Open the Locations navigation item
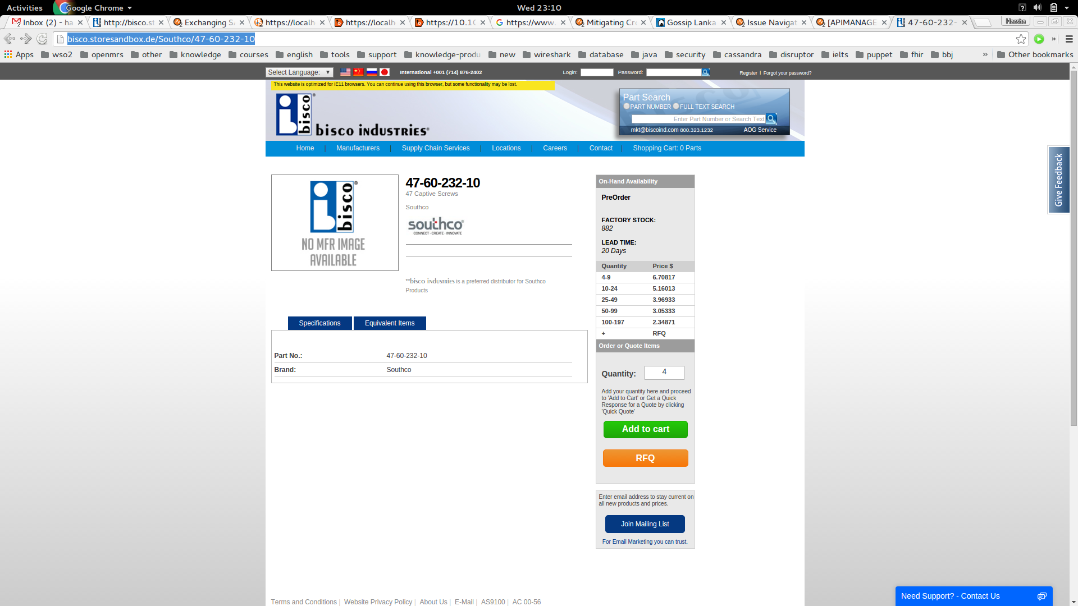Screen dimensions: 1078x606 coord(506,148)
